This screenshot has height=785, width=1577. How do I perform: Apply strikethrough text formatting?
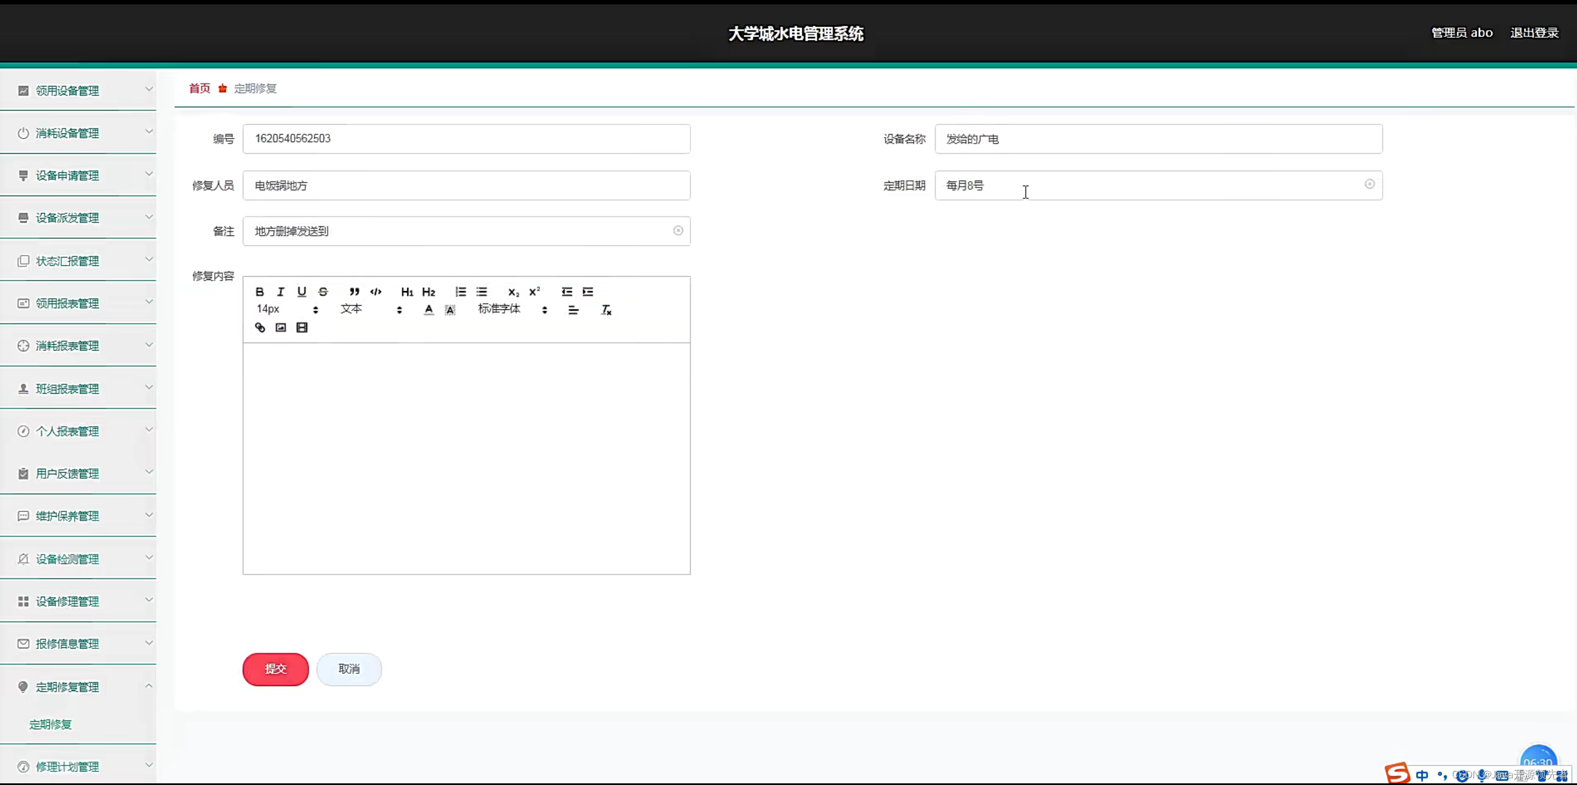click(323, 292)
